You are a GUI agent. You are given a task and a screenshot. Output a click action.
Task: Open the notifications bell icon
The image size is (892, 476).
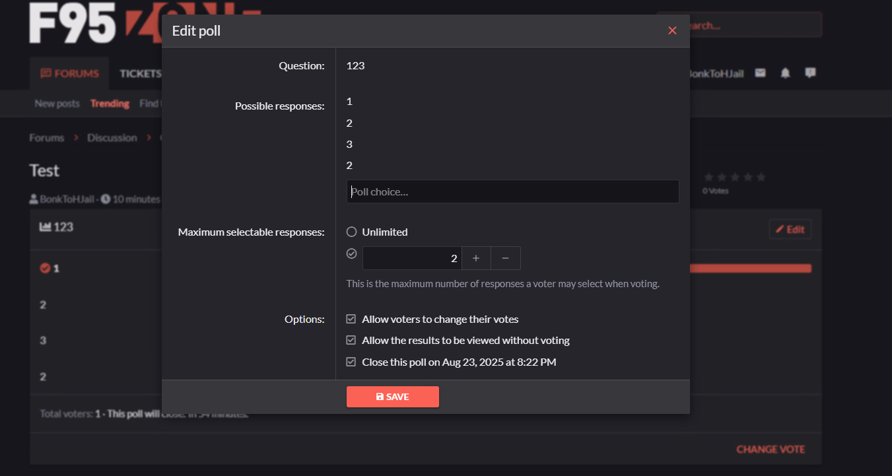click(785, 73)
